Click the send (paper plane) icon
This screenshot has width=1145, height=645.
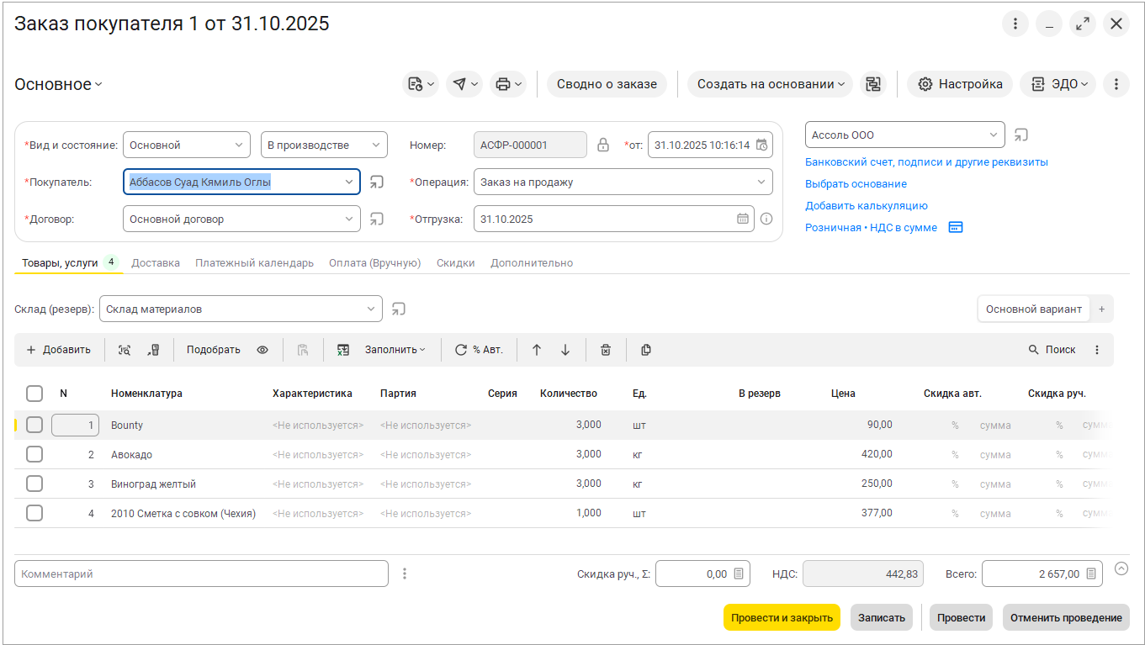[459, 84]
